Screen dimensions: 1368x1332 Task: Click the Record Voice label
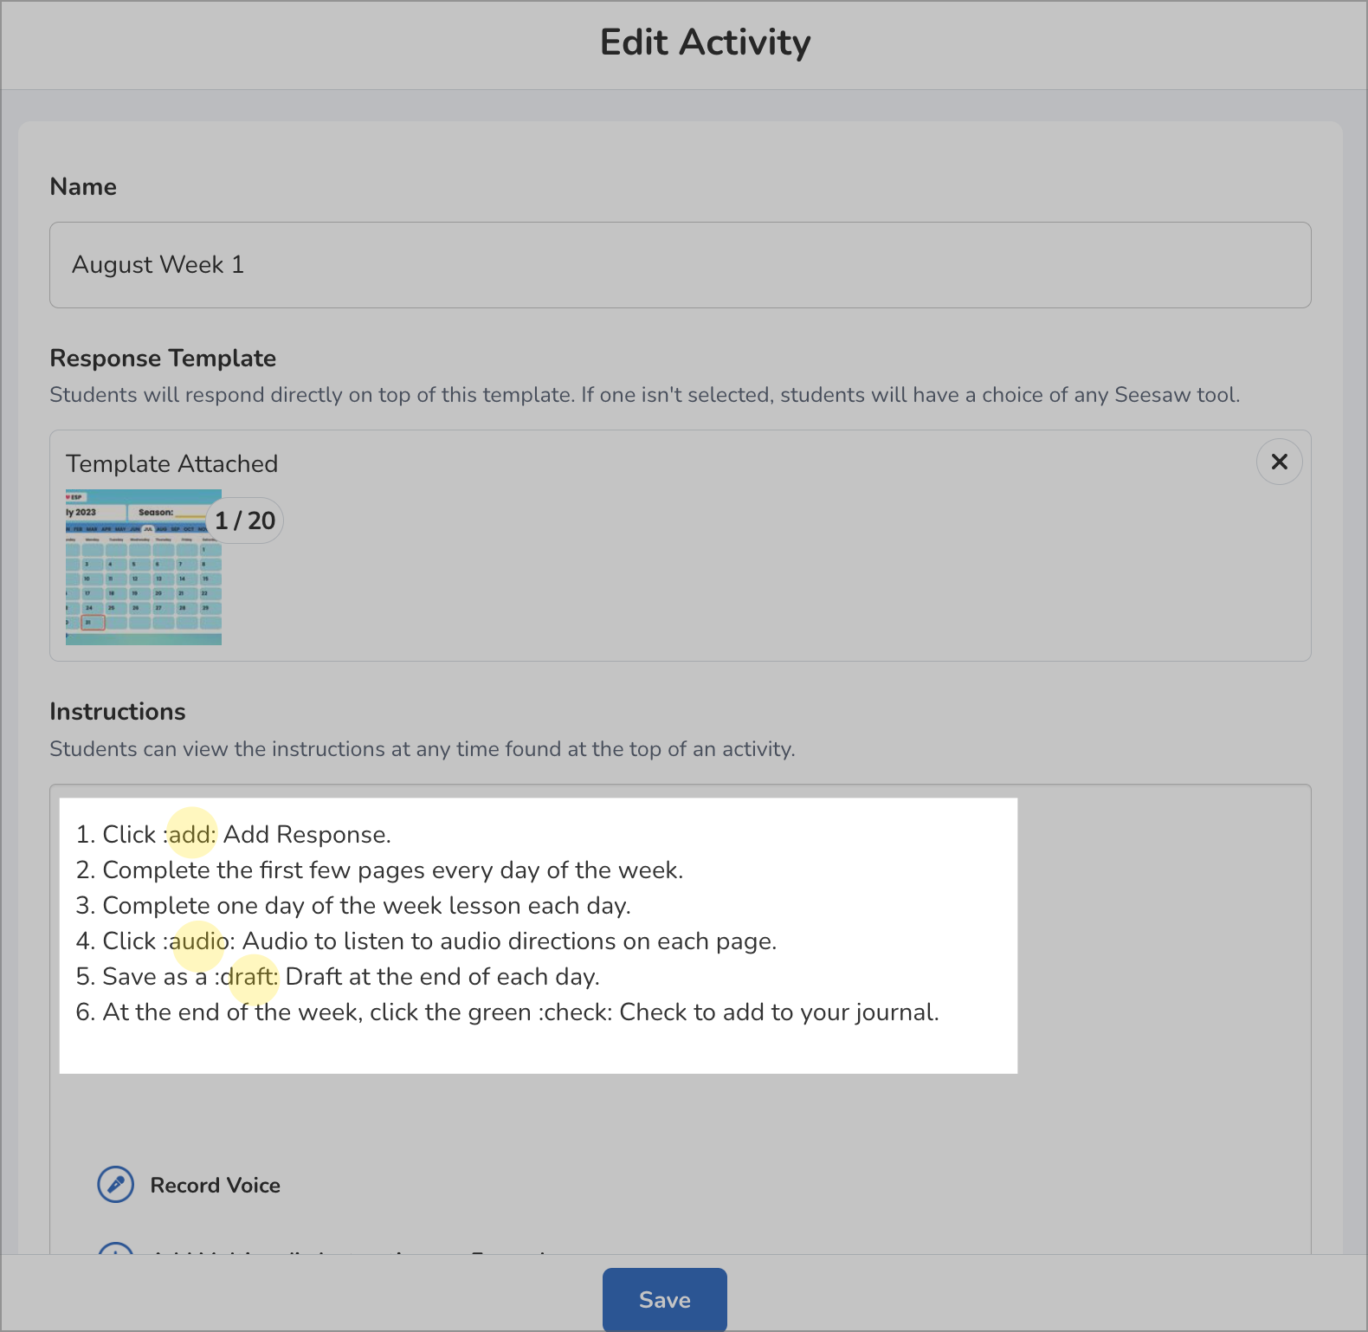(216, 1185)
